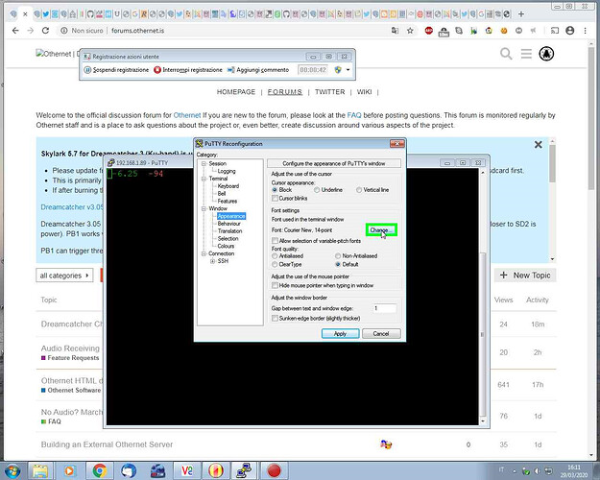Image resolution: width=600 pixels, height=480 pixels.
Task: Select Bell in the category tree
Action: 222,194
